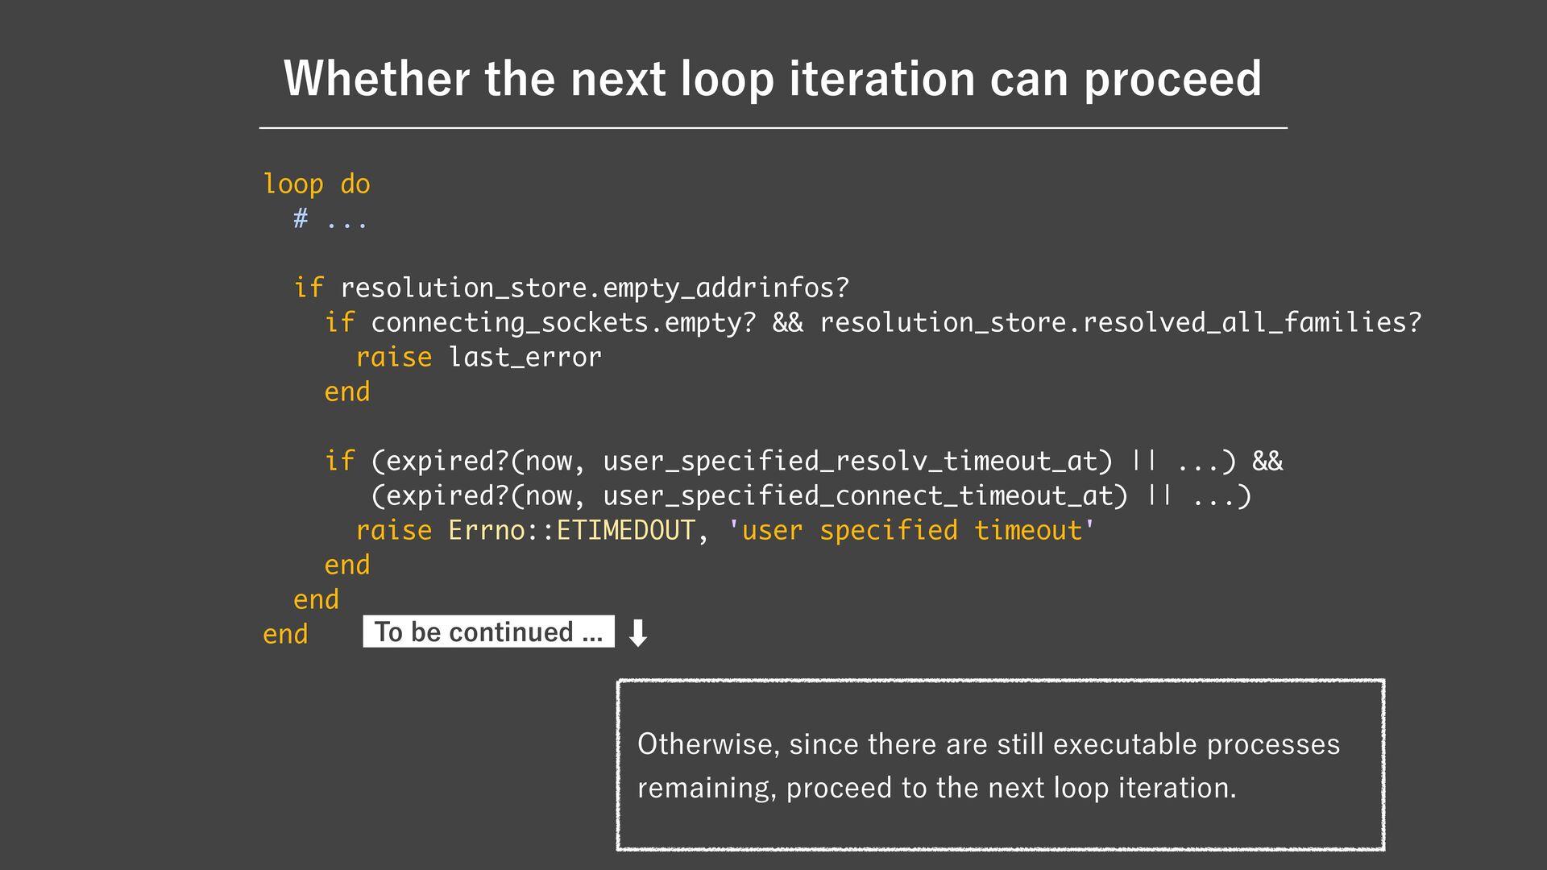
Task: Click resolution_store.empty_addrinfos? in the code
Action: coord(594,288)
